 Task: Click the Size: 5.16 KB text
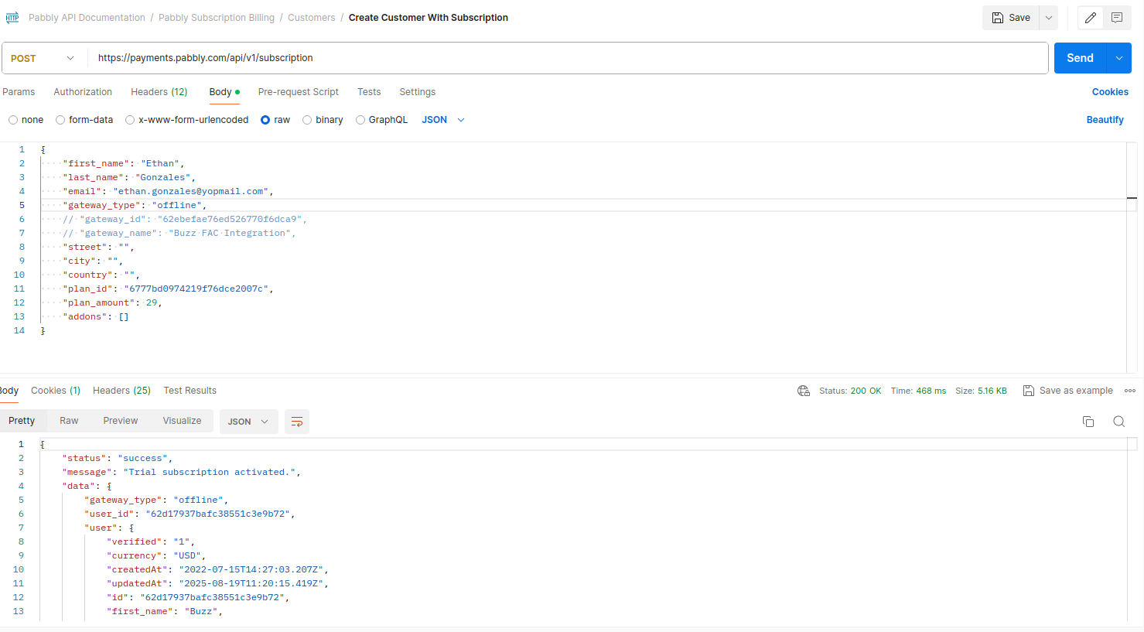click(981, 391)
